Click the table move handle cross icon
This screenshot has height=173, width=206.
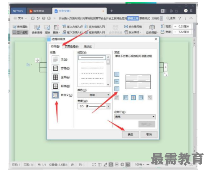click(x=37, y=60)
